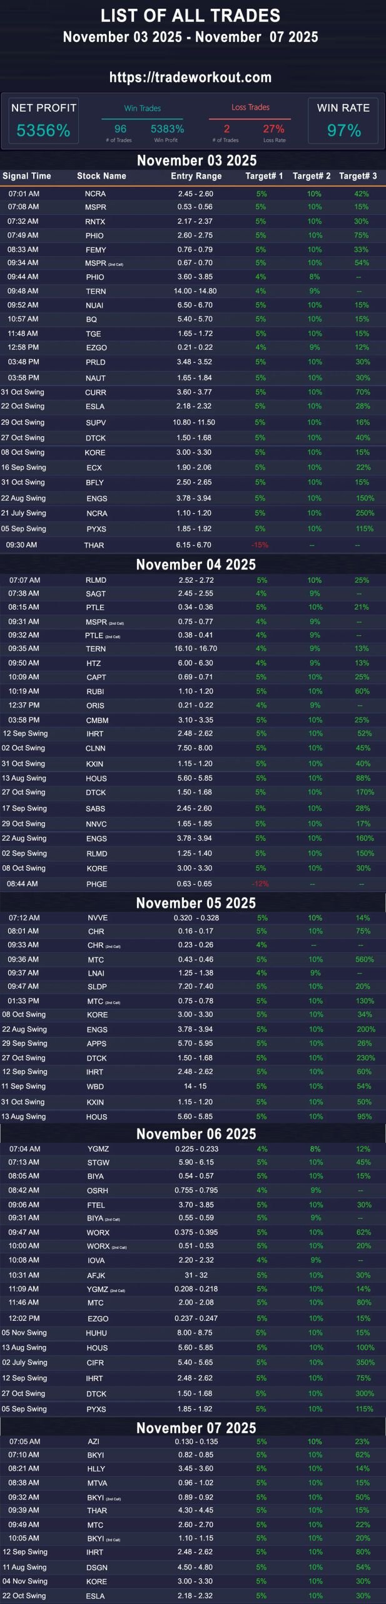Click the WIN RATE 97% box
The image size is (386, 1604).
tap(343, 120)
